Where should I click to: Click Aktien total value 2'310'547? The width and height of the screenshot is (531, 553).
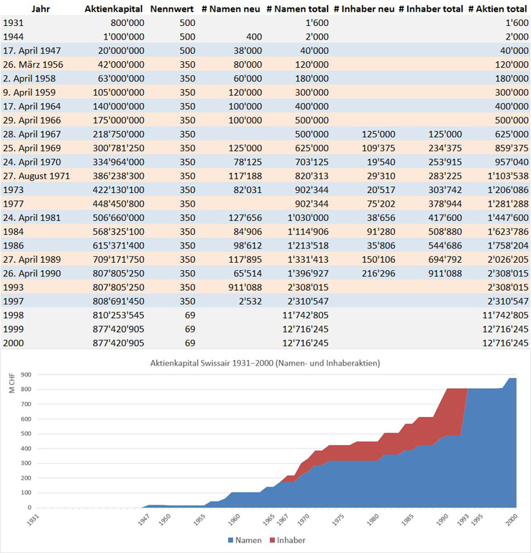coord(508,301)
